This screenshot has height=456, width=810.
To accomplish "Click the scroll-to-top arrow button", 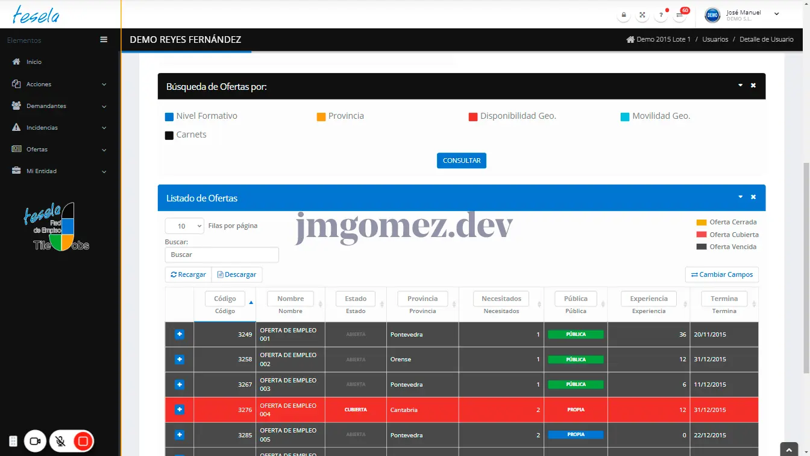I will [x=789, y=449].
